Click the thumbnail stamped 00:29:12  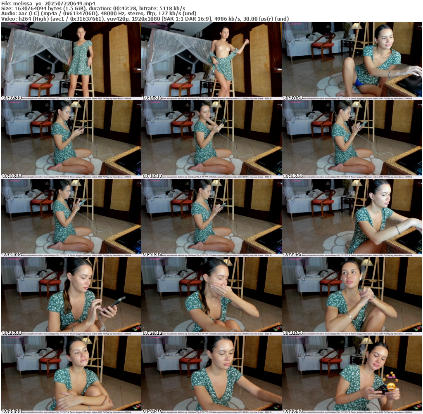tap(211, 296)
